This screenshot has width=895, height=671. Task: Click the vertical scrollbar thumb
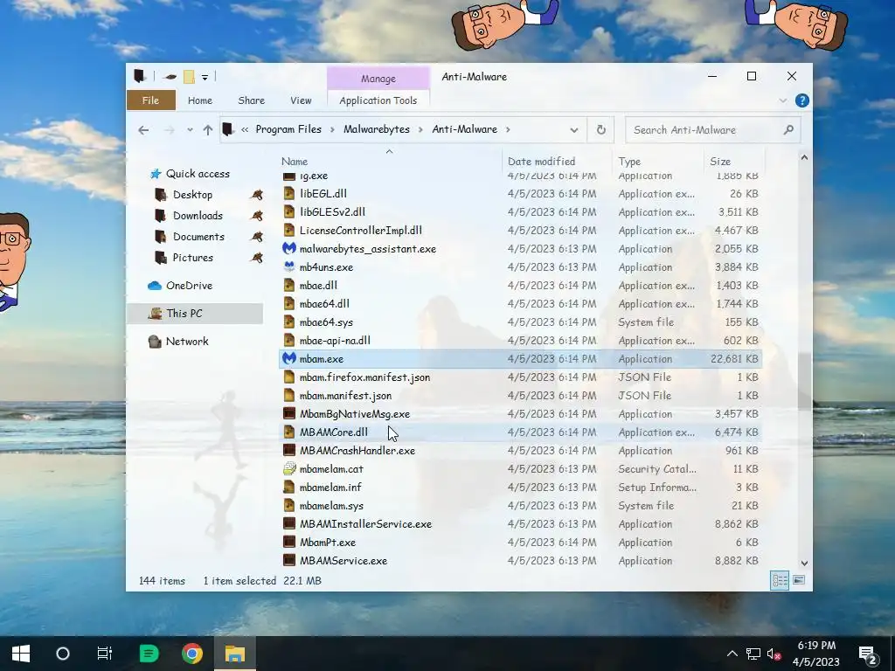tap(804, 381)
